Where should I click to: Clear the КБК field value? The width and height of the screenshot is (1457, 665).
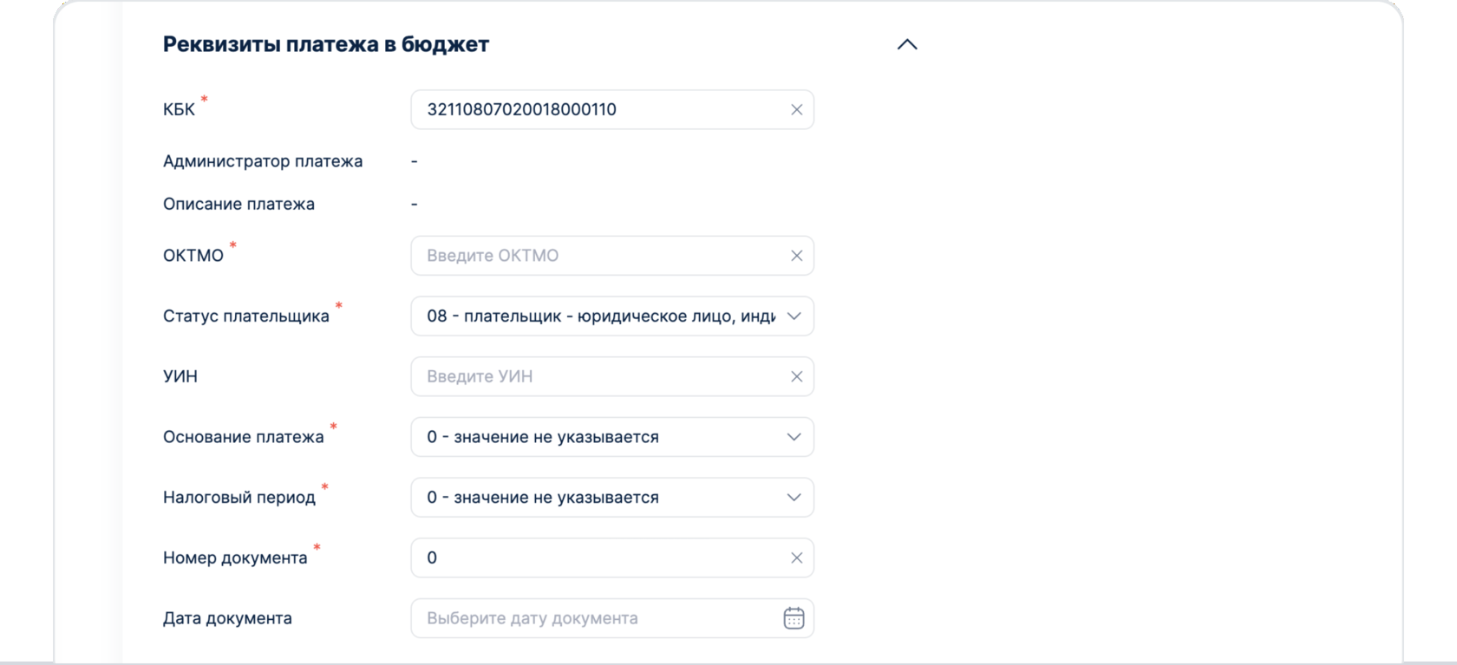click(796, 110)
